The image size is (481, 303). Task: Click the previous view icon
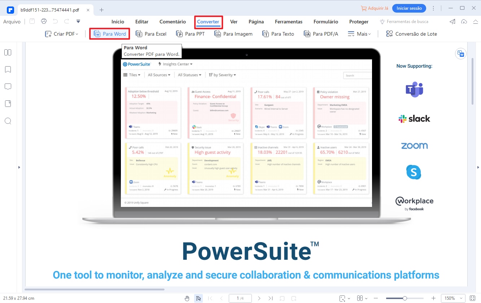[282, 298]
